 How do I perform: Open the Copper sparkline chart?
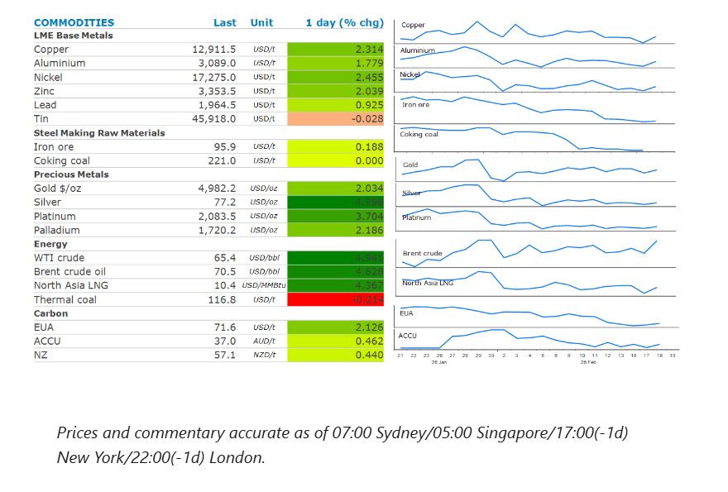534,31
